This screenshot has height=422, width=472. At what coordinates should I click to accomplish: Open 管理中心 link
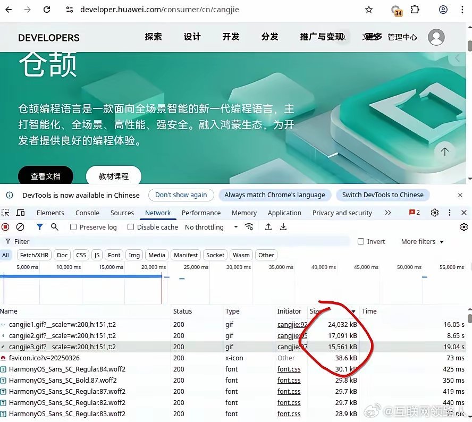click(402, 37)
